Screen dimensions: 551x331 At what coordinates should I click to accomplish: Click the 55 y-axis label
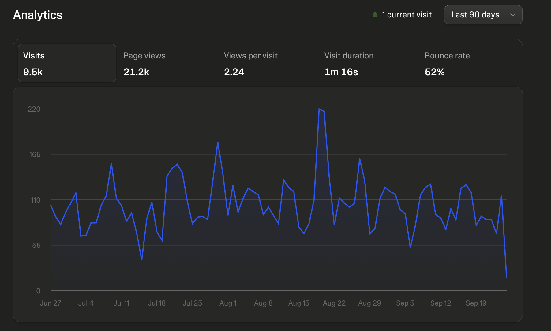[x=36, y=245]
